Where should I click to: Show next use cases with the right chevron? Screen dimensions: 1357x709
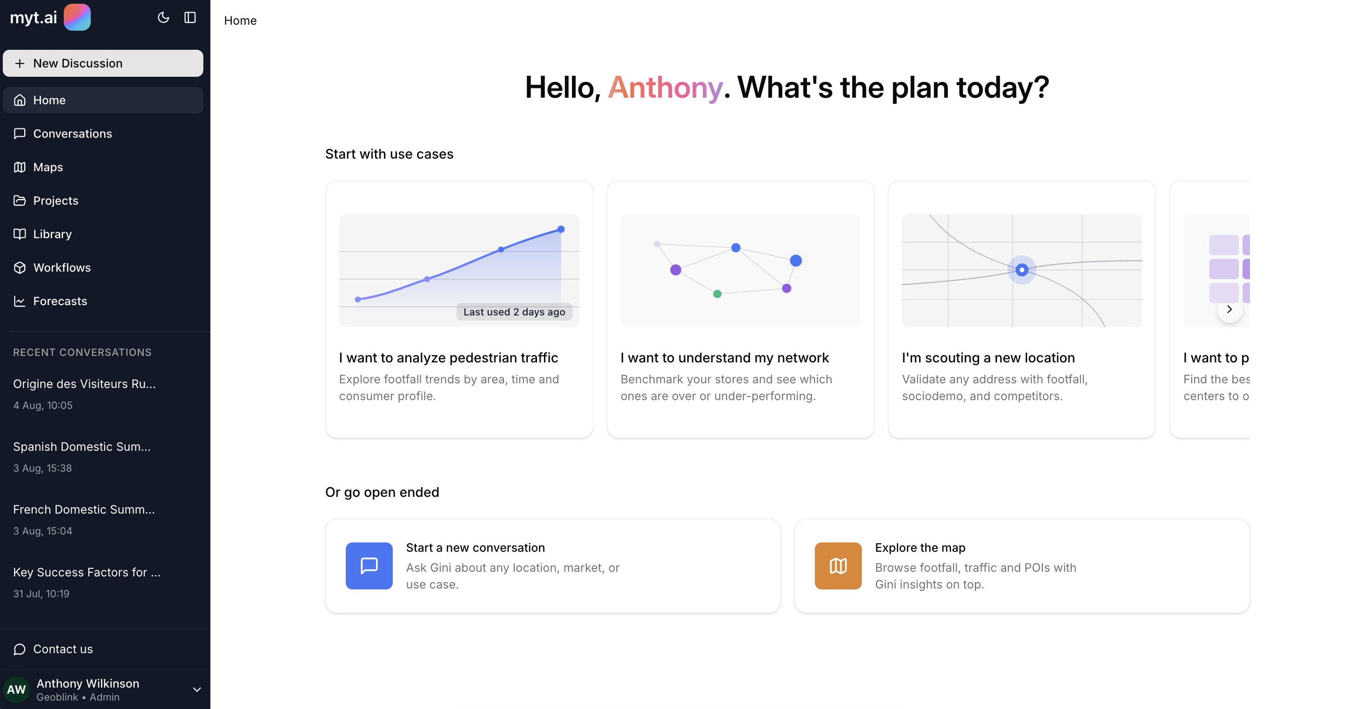coord(1229,309)
